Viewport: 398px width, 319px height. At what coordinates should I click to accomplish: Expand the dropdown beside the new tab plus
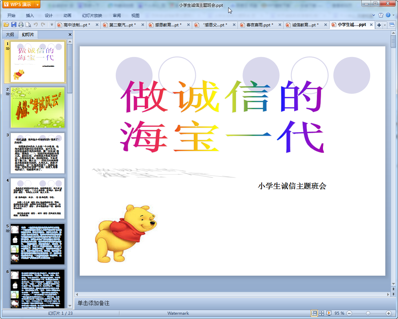click(x=385, y=25)
